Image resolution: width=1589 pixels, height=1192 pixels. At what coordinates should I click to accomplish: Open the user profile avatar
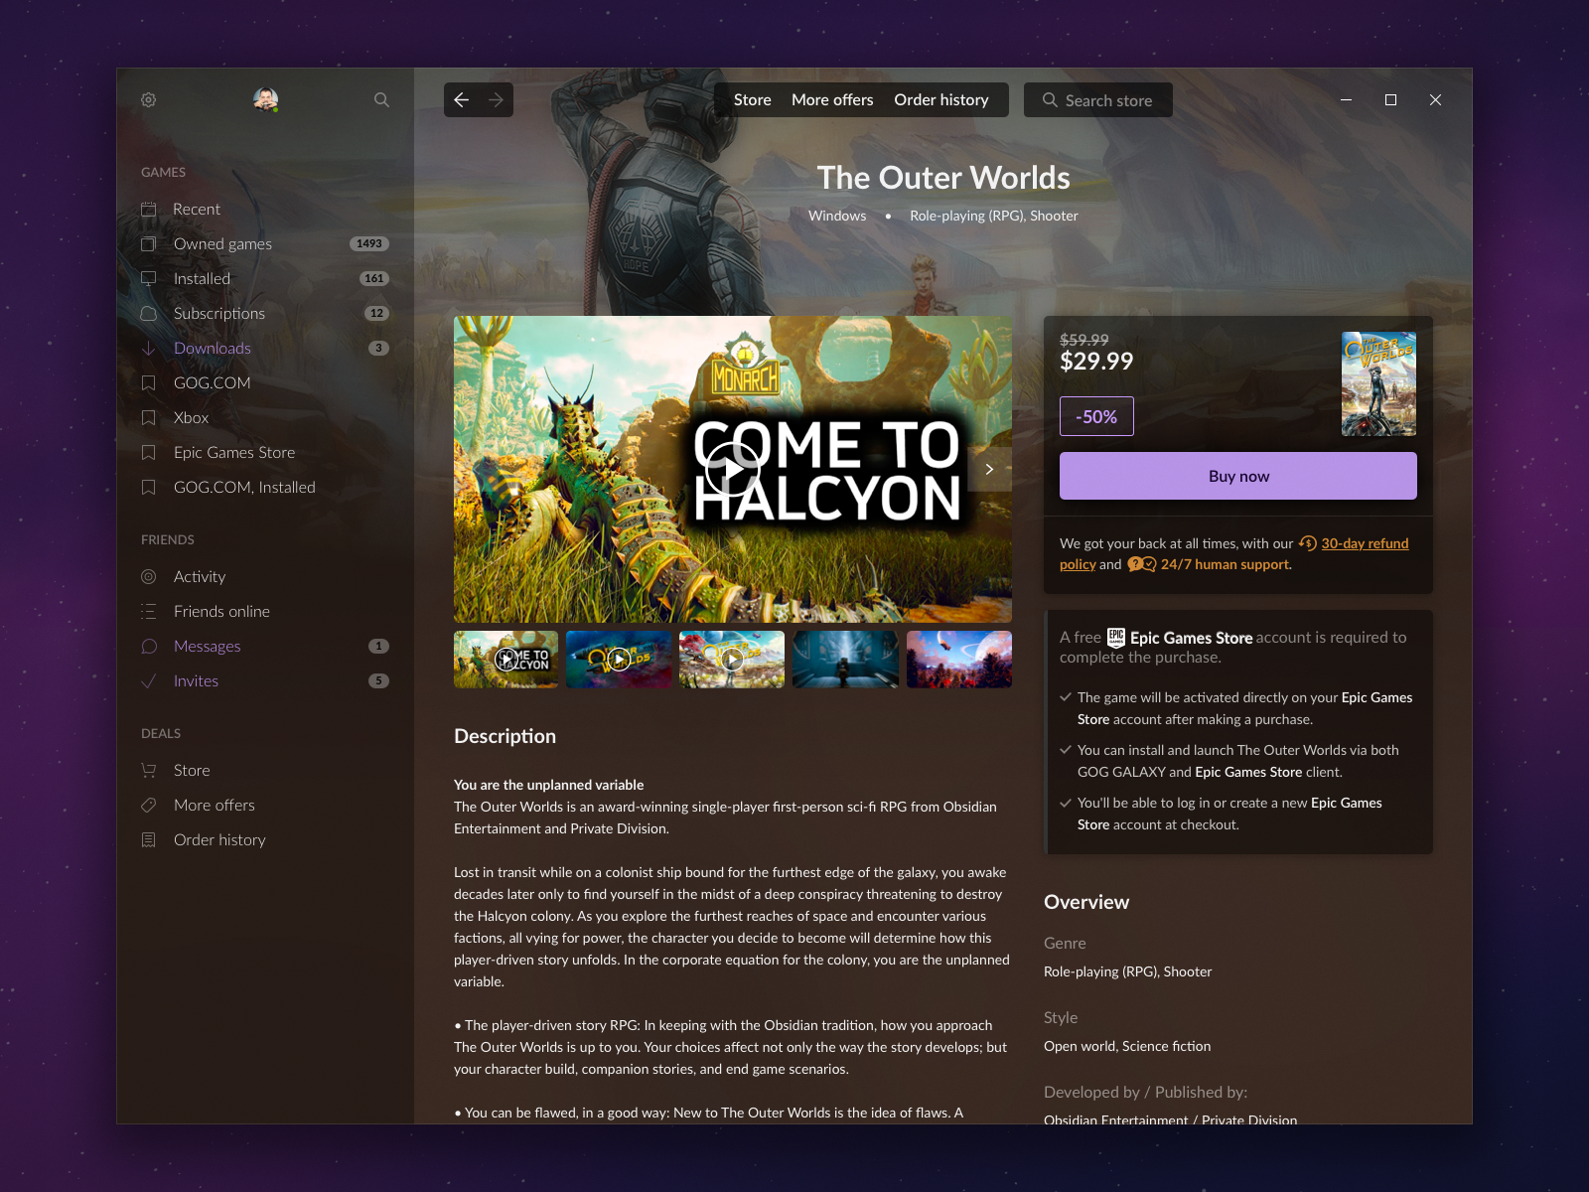[x=265, y=99]
